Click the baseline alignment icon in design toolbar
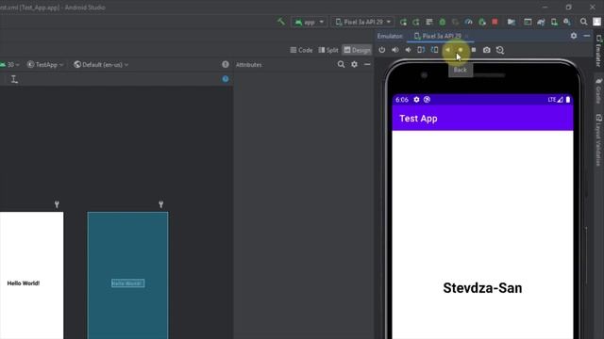The image size is (604, 339). [x=14, y=79]
